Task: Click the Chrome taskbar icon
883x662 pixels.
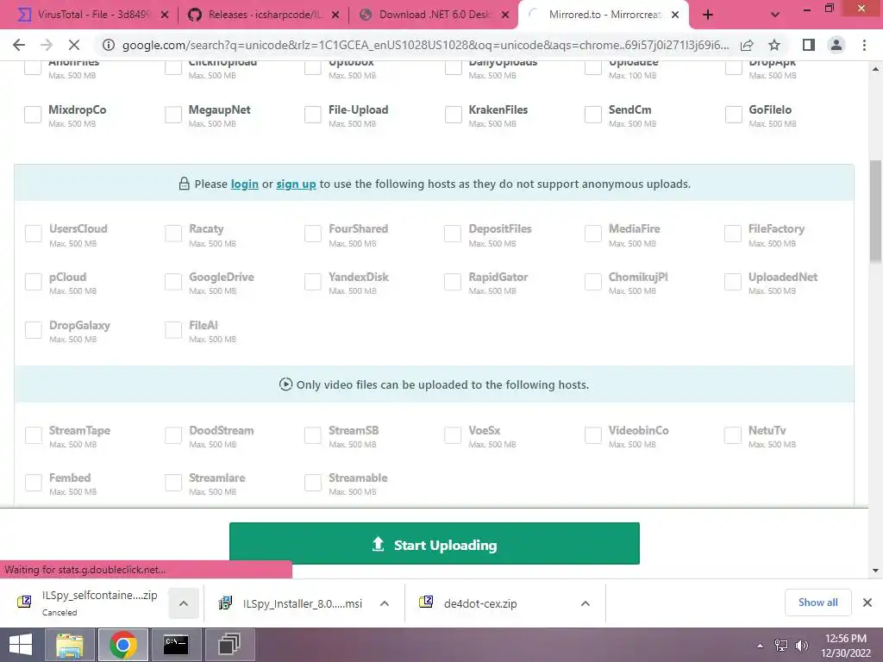Action: pos(123,645)
